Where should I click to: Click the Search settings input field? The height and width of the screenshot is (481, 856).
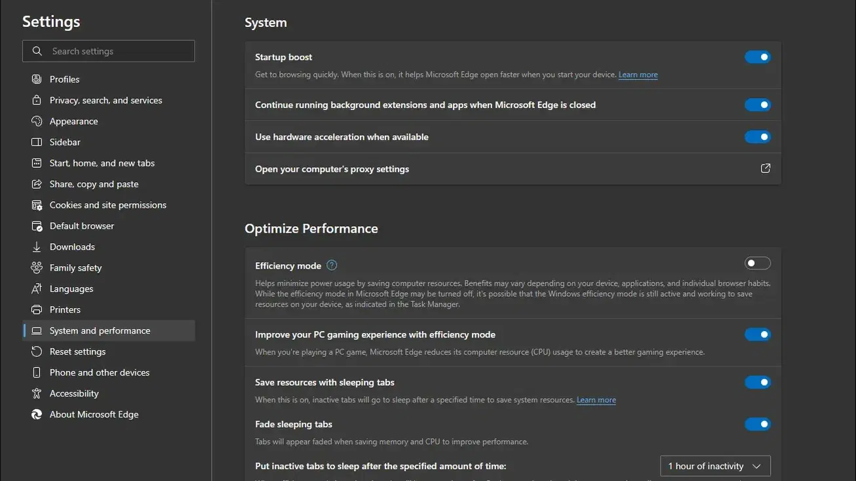(109, 51)
